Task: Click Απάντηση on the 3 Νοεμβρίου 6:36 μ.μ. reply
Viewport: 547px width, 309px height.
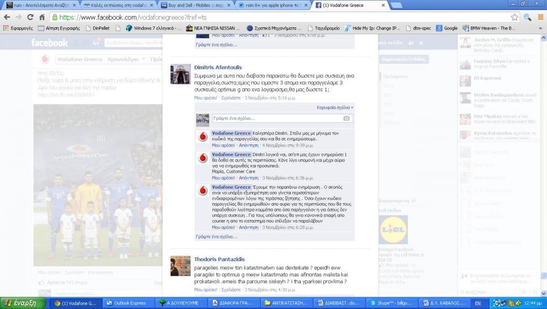Action: click(249, 178)
